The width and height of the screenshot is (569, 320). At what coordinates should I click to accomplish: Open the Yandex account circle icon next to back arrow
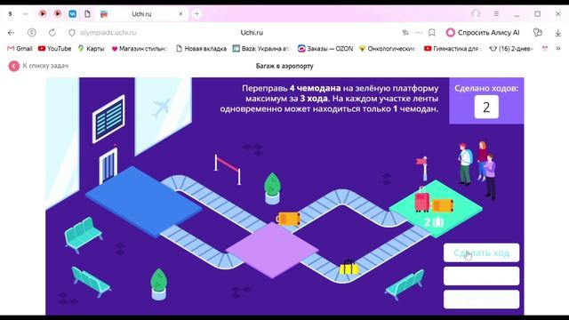[x=32, y=33]
